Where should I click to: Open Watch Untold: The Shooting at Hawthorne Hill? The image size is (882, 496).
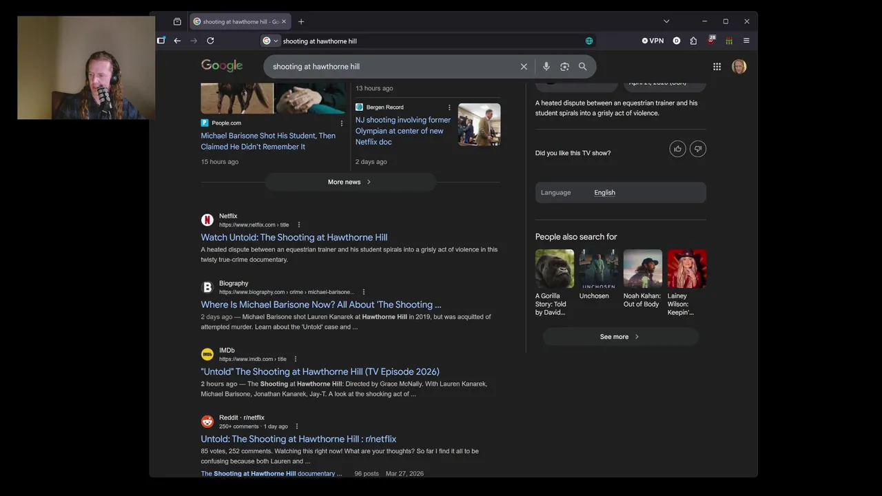[x=294, y=237]
